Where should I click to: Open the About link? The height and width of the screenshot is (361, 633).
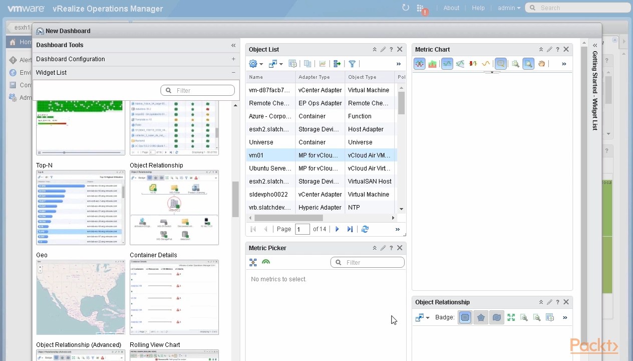pos(451,8)
